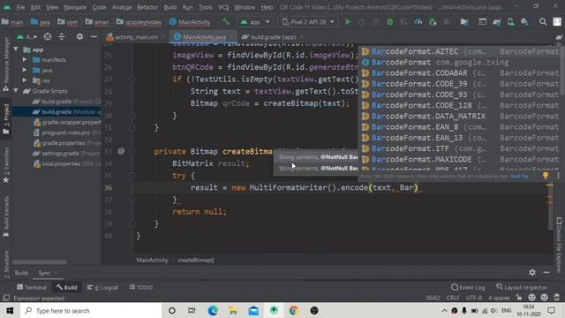Open Device File Explorer side panel

tap(559, 246)
